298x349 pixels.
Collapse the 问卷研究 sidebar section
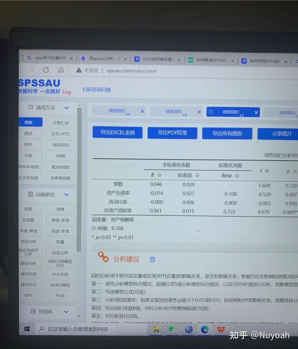66,195
